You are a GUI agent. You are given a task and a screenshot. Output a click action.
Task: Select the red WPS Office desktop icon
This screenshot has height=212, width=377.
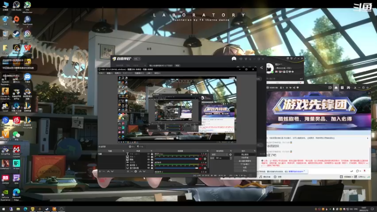(27, 49)
